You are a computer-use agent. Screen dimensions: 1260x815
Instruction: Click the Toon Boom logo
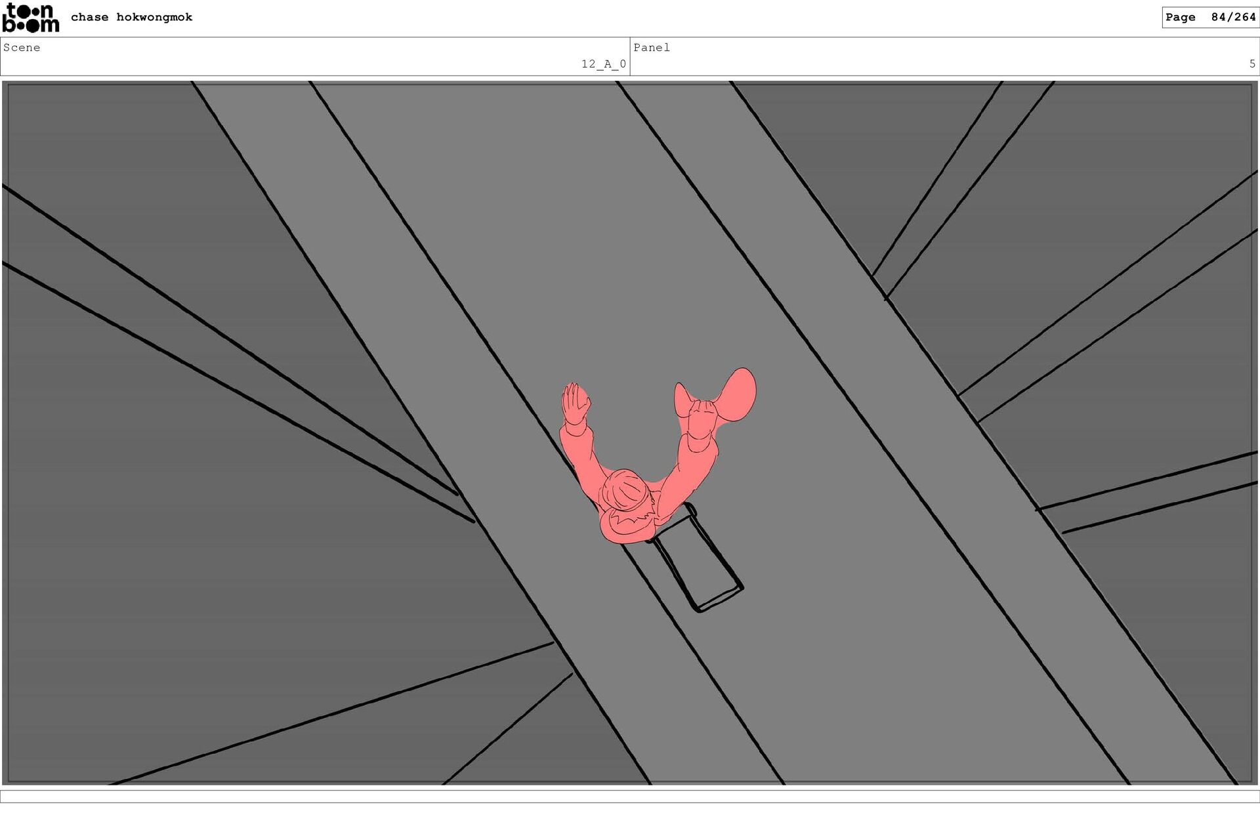pyautogui.click(x=31, y=18)
